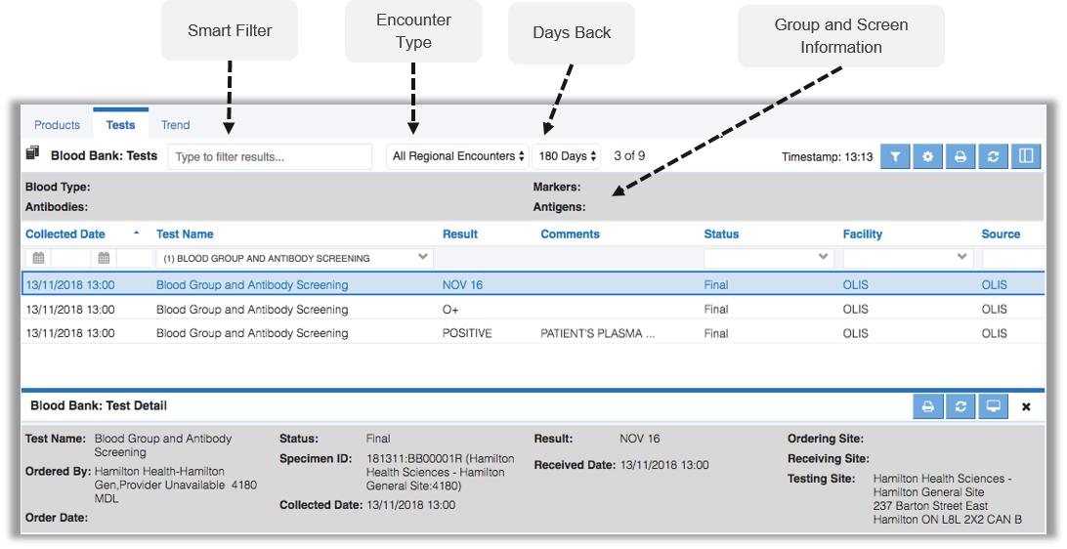This screenshot has height=549, width=1067.
Task: Close the Blood Bank Test Detail panel
Action: point(1026,406)
